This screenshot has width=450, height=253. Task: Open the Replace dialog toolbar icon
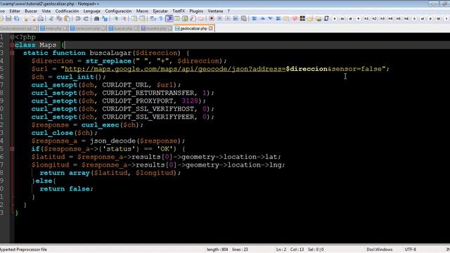pos(105,19)
